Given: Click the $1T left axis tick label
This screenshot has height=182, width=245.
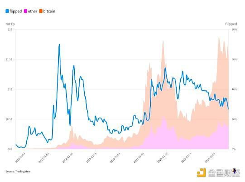Looking at the screenshot, I should click(x=10, y=89).
